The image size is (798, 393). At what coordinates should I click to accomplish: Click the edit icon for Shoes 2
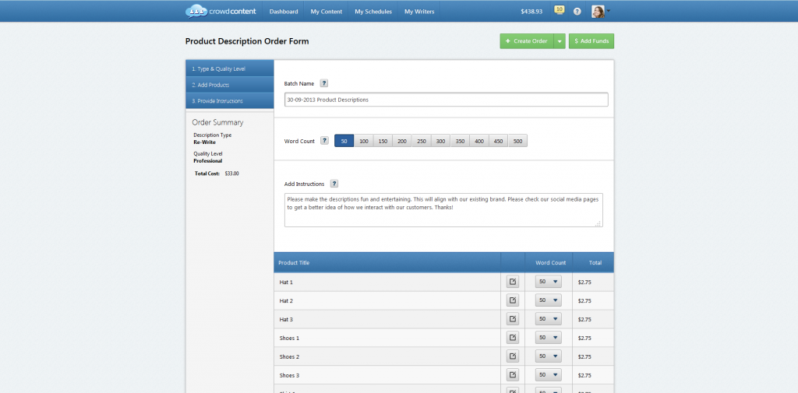tap(513, 356)
